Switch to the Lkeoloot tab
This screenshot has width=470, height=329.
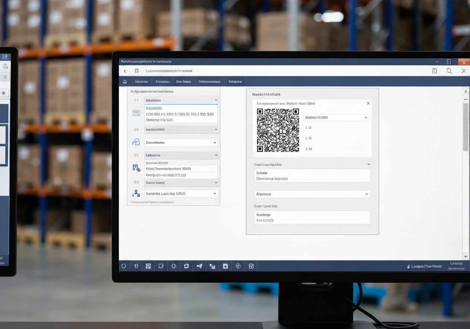(141, 82)
